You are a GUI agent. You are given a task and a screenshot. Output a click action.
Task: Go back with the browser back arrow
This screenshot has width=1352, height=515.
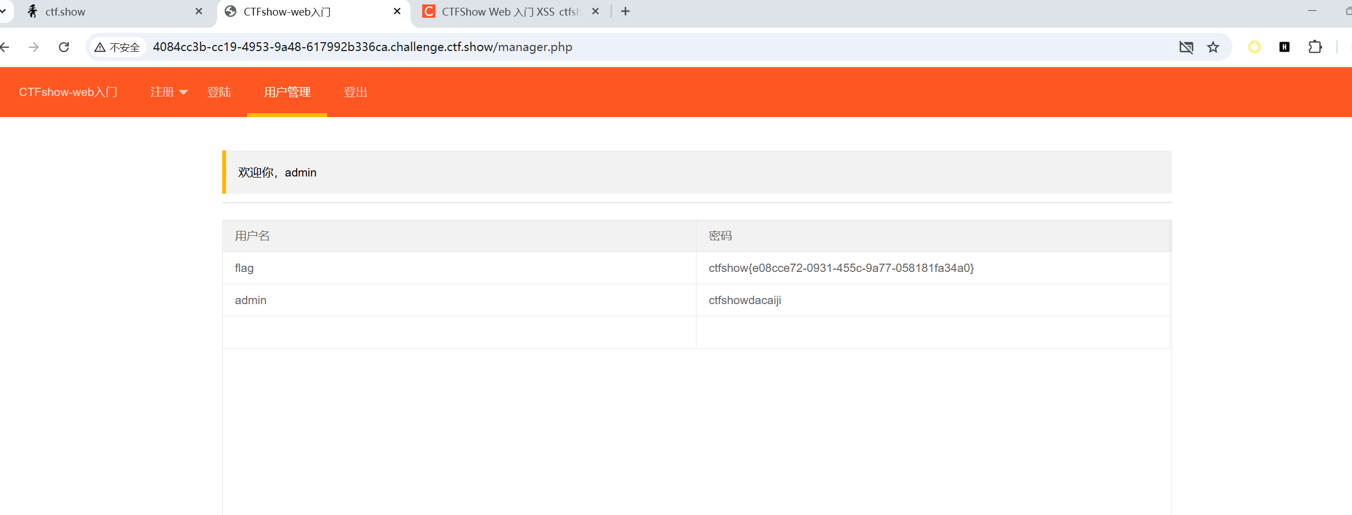point(5,47)
